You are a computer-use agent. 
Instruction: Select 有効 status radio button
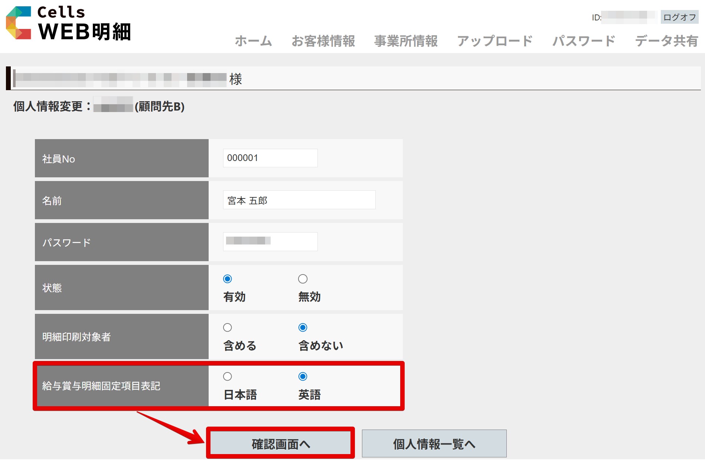point(228,279)
